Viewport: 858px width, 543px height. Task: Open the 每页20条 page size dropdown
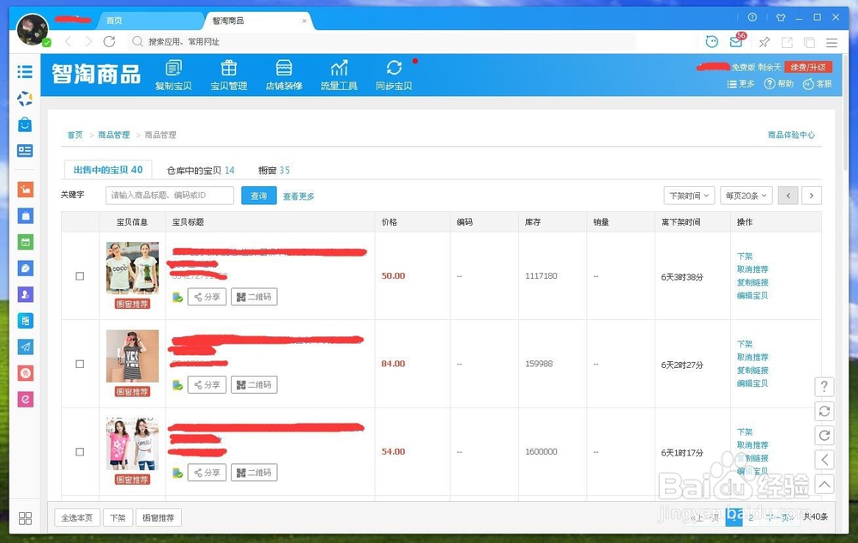point(746,196)
